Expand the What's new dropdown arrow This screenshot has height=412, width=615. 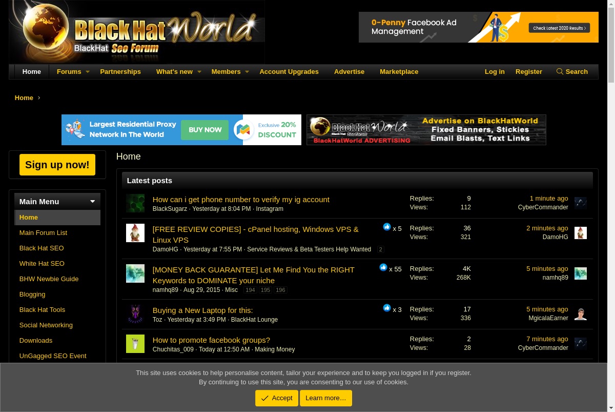point(199,72)
